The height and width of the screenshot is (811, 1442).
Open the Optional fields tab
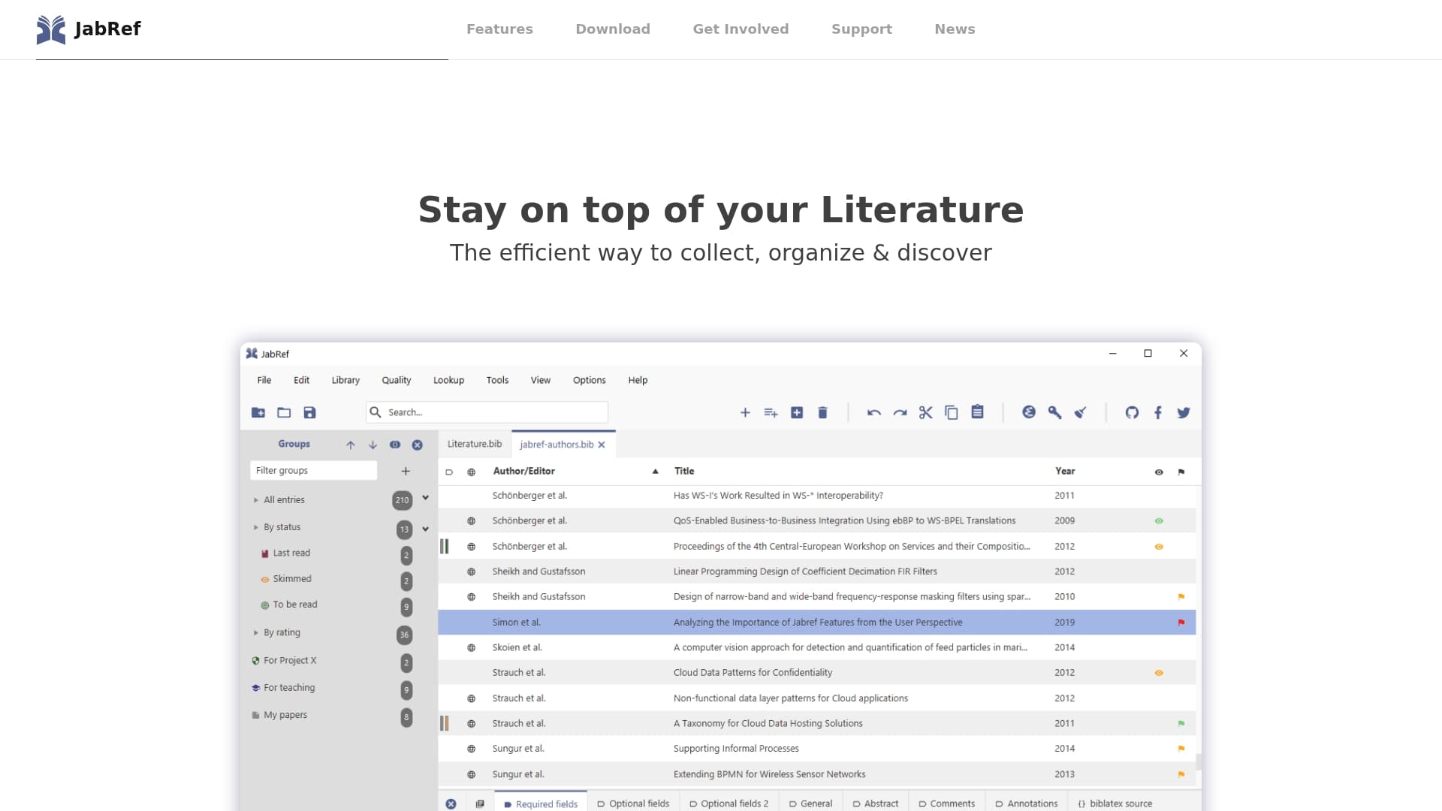point(633,803)
